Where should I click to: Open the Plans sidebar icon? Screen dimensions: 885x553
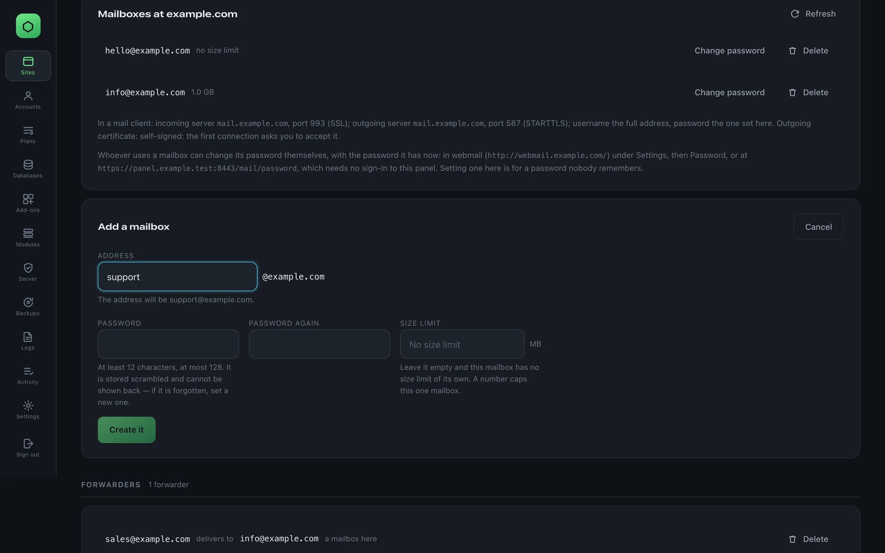[x=28, y=131]
